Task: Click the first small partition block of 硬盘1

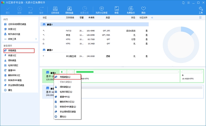Action: coord(63,72)
